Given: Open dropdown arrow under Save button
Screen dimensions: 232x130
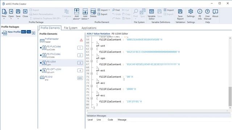Looking at the screenshot, I should (x=18, y=19).
